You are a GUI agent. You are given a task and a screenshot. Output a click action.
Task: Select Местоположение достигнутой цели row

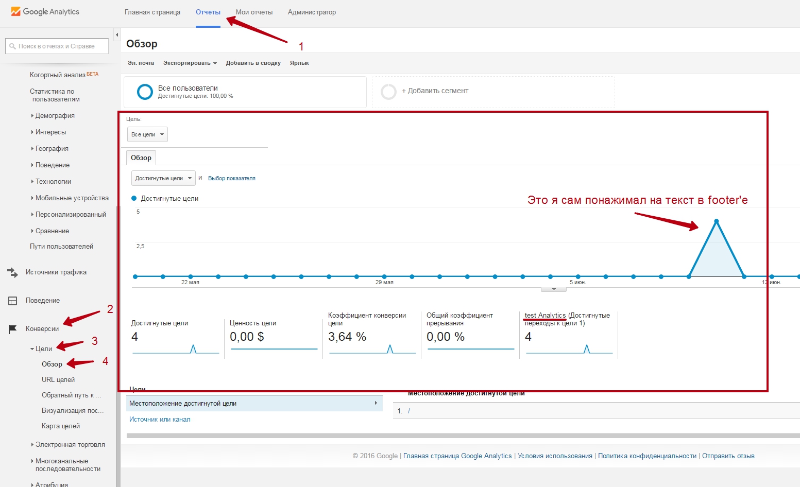pyautogui.click(x=254, y=404)
